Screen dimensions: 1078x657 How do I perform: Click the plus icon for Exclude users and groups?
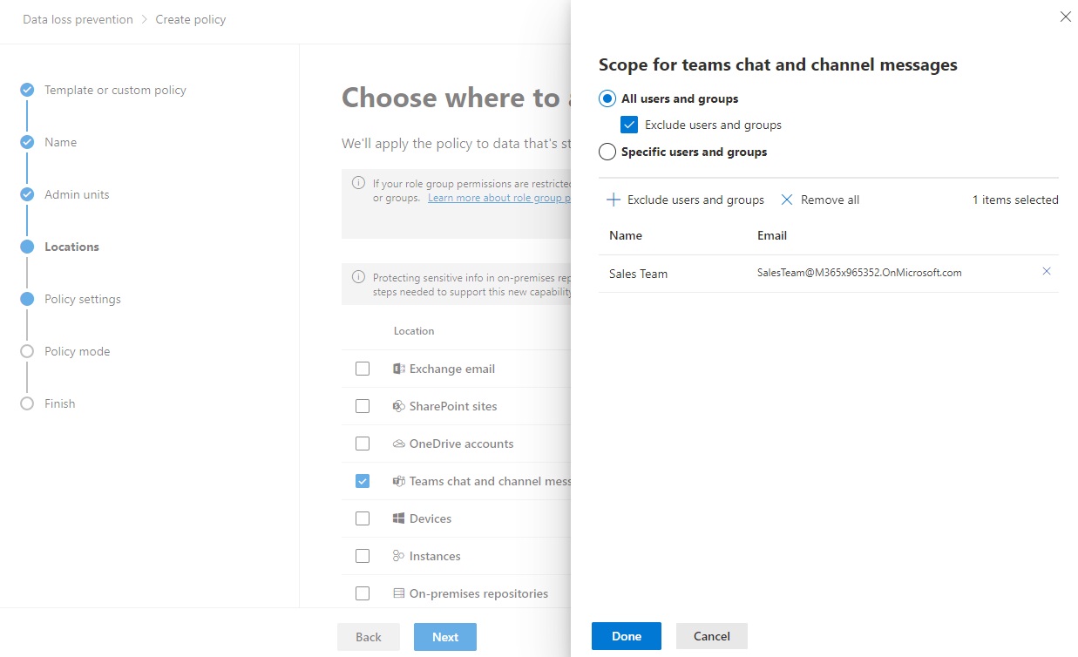point(613,200)
